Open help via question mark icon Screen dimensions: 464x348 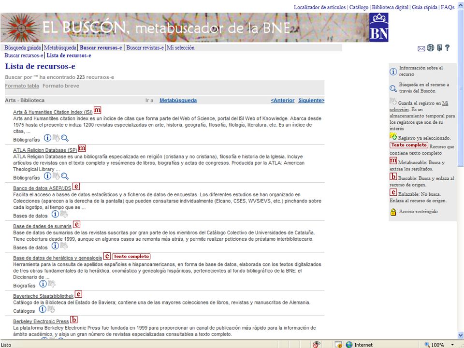(x=447, y=48)
